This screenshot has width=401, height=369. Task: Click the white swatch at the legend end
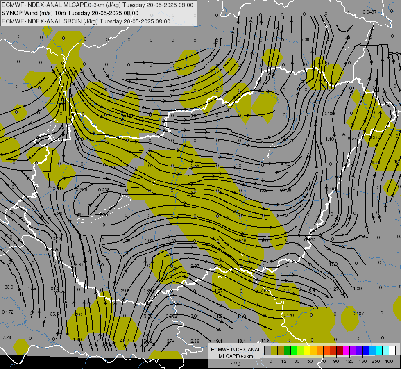point(392,351)
